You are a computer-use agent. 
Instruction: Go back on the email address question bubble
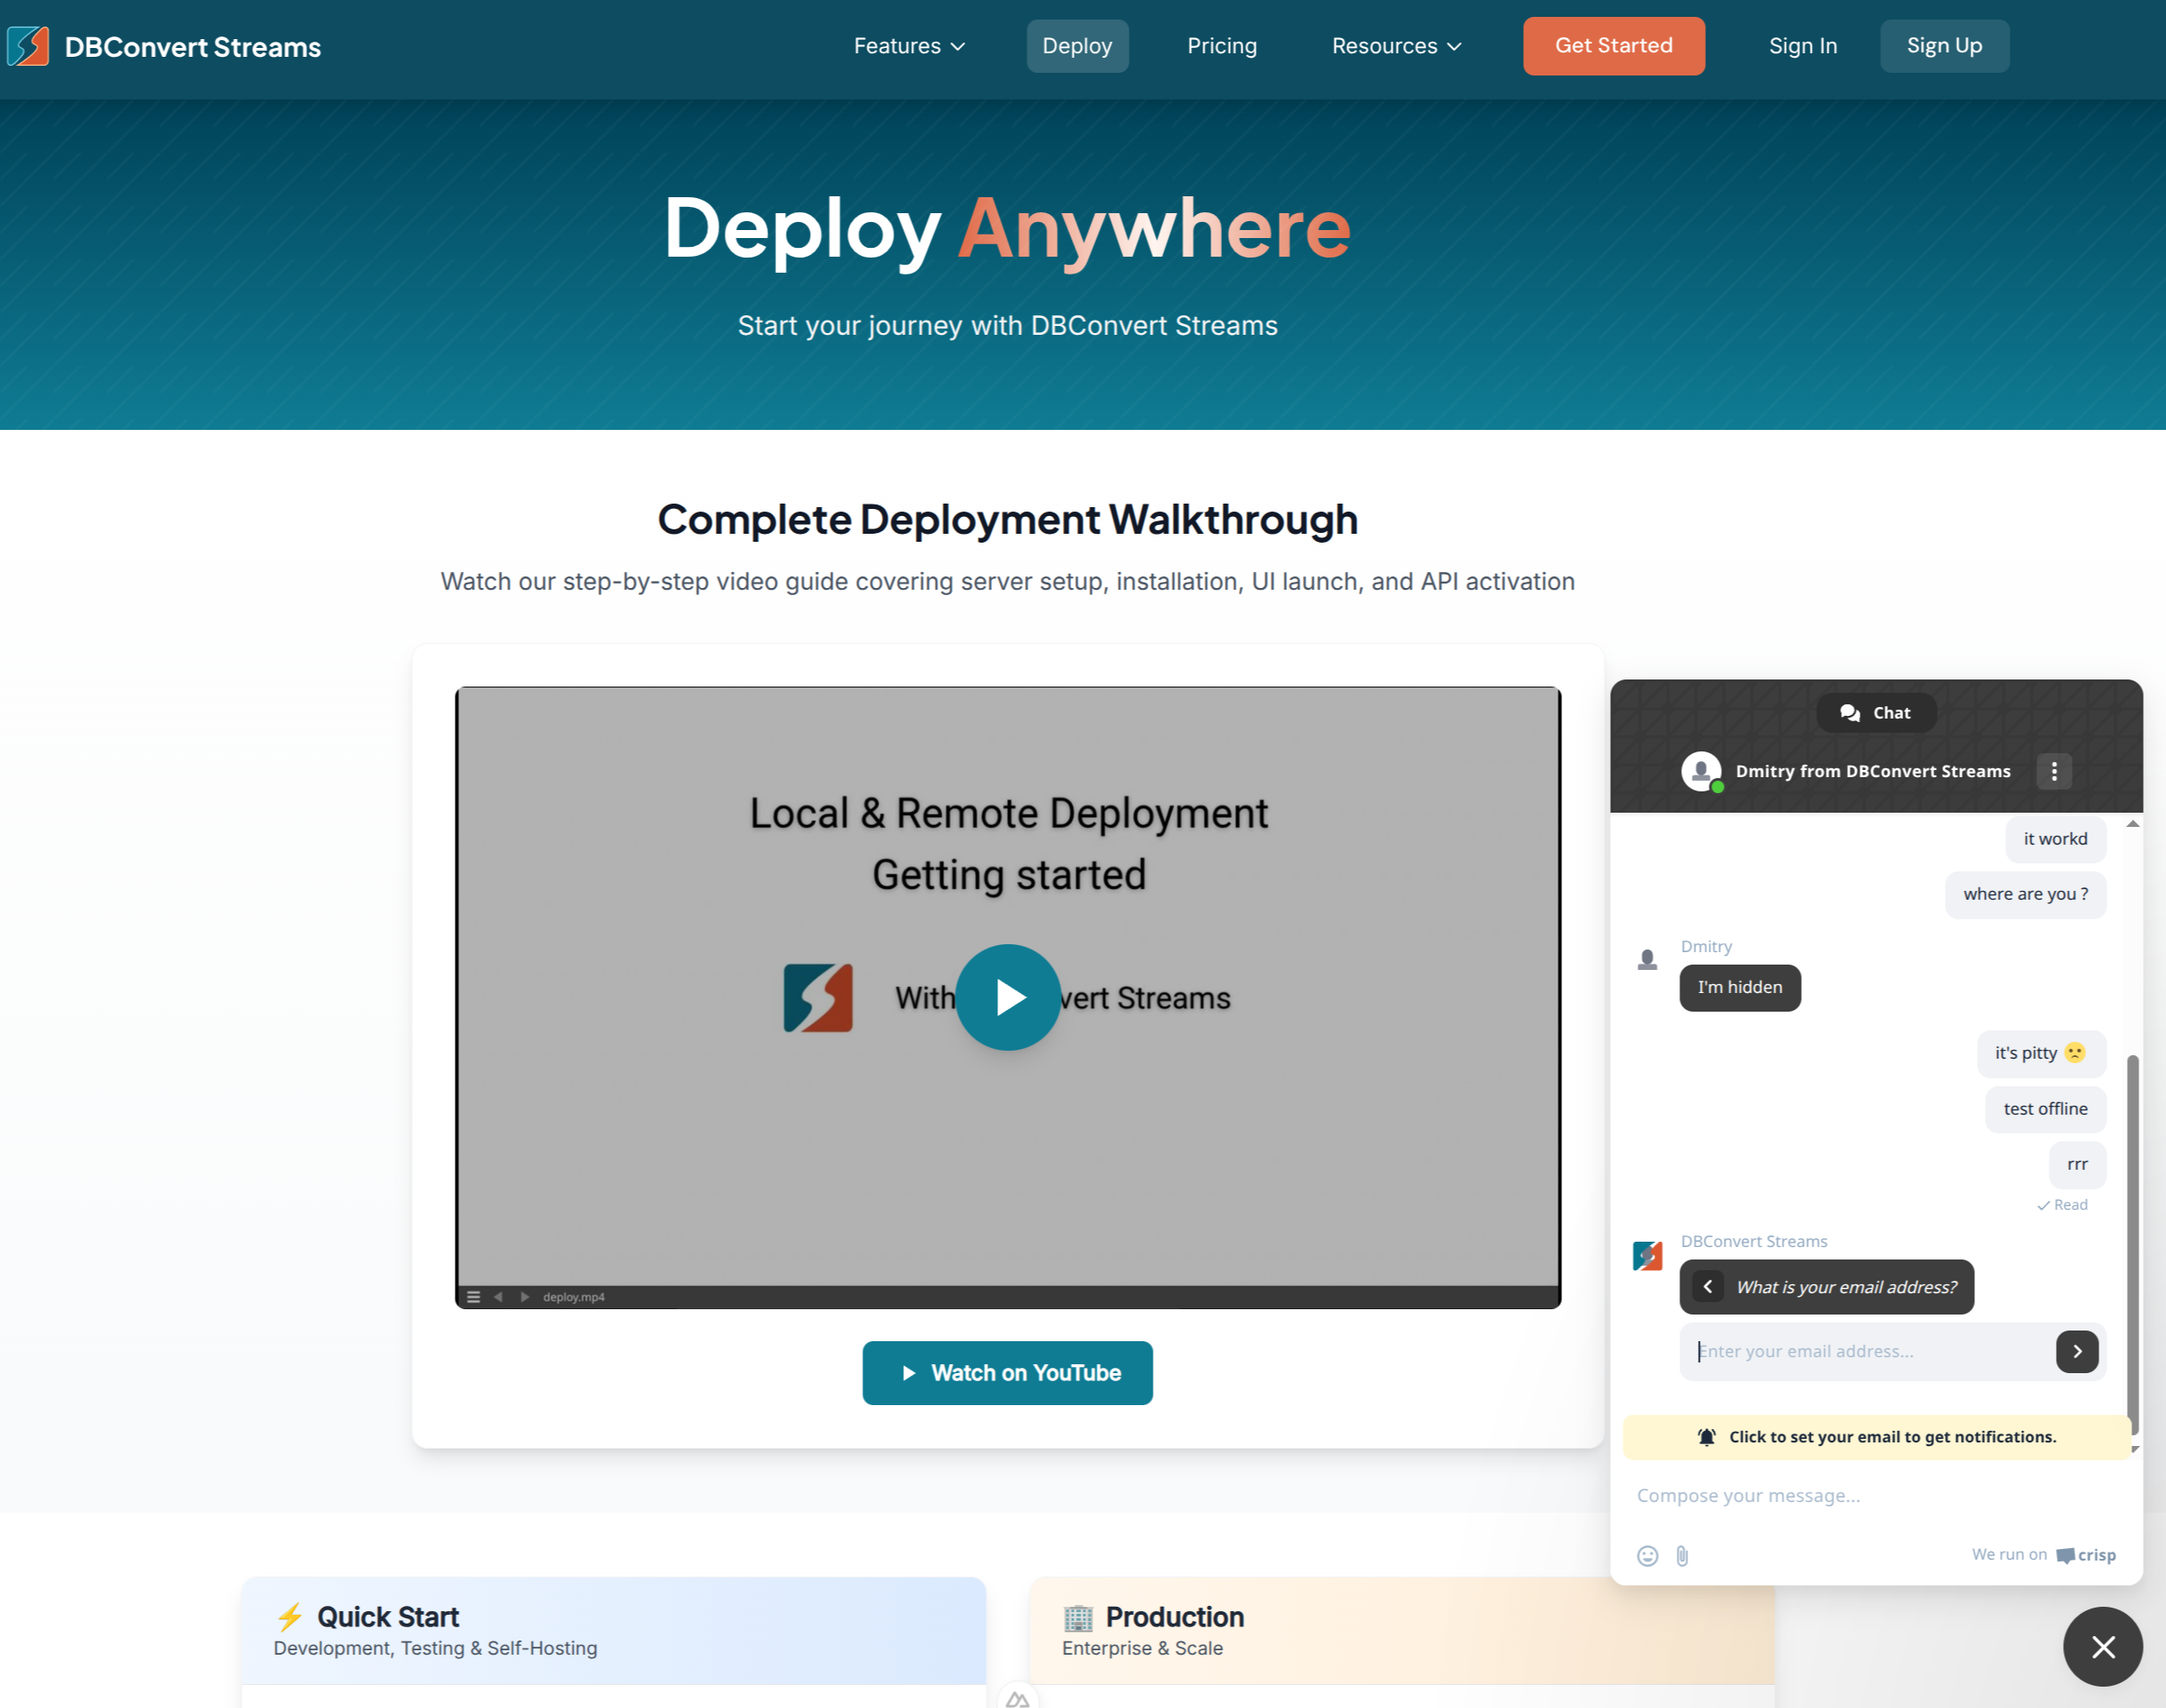pos(1708,1287)
